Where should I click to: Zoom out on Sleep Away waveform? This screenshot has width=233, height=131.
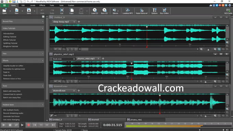click(x=201, y=49)
